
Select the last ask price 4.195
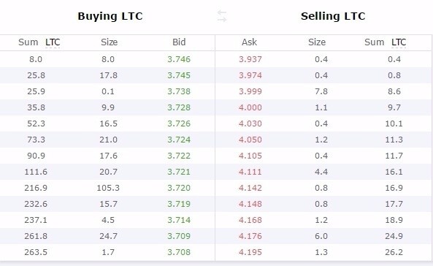tap(250, 252)
